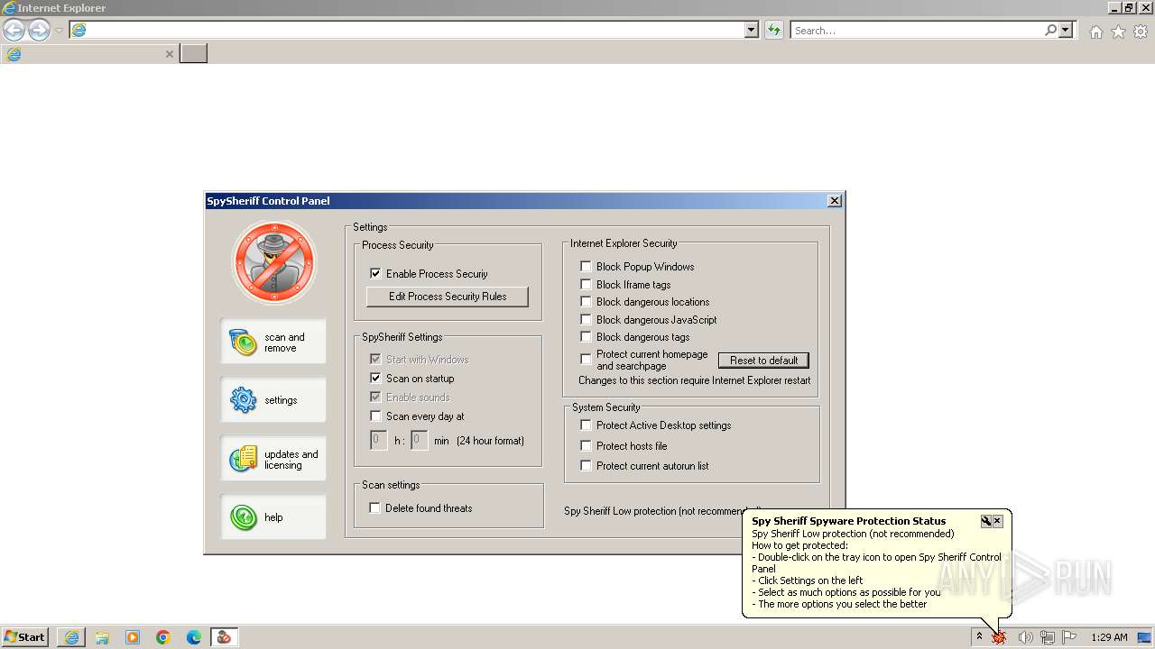The height and width of the screenshot is (649, 1155).
Task: Enable Block dangerous locations
Action: point(586,301)
